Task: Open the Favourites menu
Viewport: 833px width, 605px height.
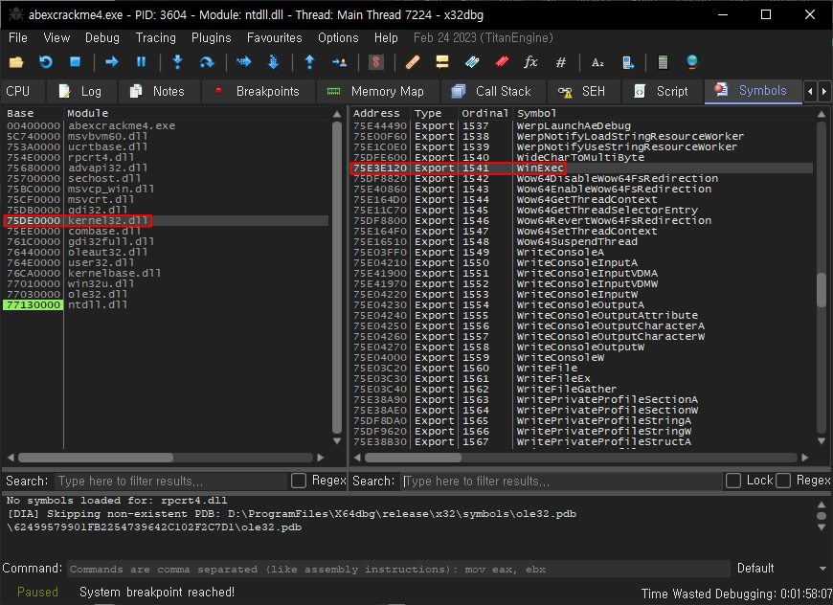Action: pos(274,37)
